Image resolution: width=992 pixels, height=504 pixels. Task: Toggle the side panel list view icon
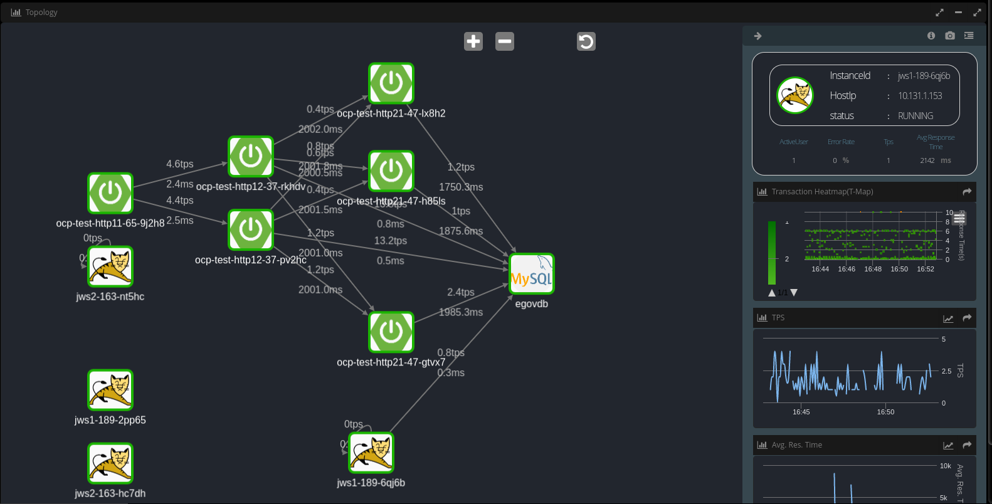coord(969,36)
